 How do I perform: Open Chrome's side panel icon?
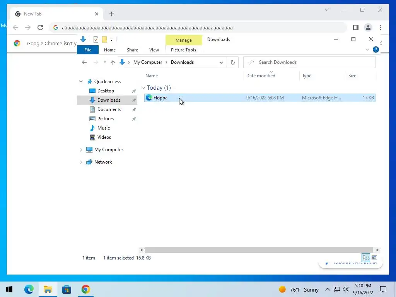click(356, 27)
